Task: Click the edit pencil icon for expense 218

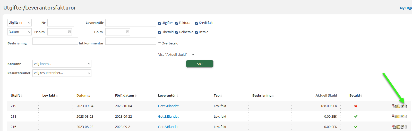Action: coord(402,116)
